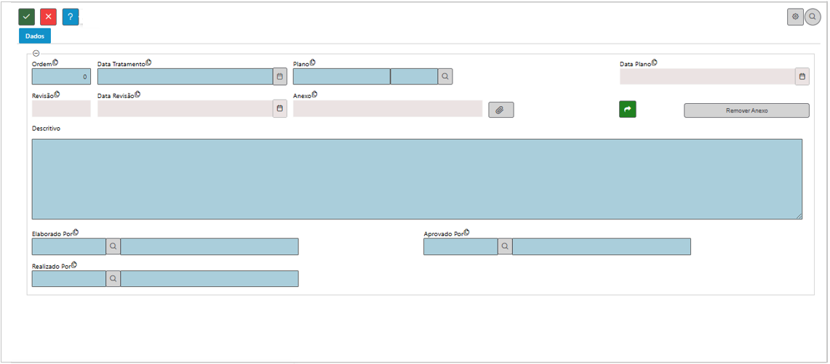Switch to the Dados tab

point(35,36)
